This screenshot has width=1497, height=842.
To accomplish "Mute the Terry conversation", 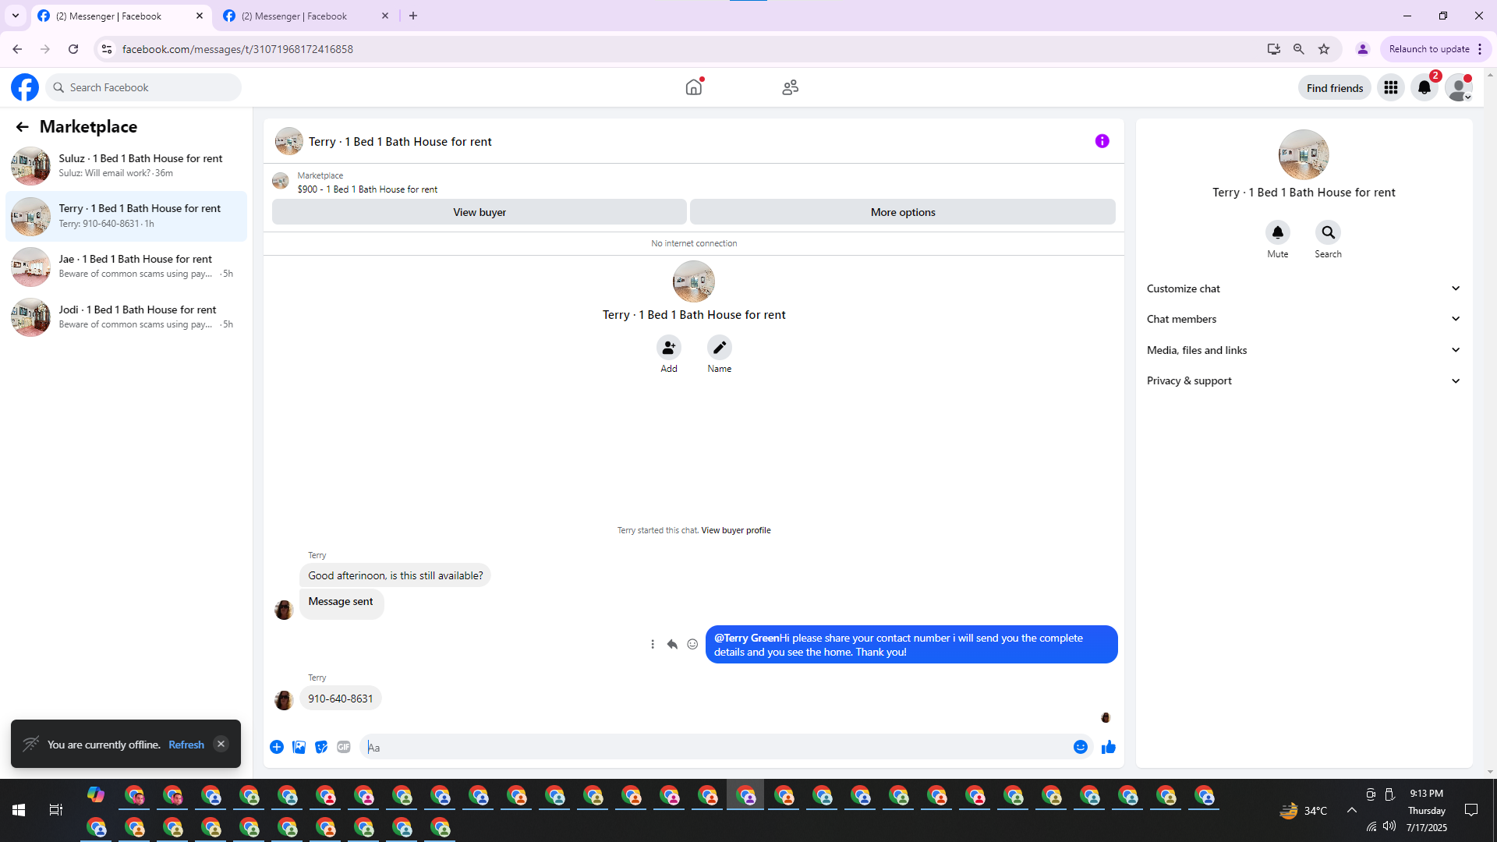I will (1278, 232).
